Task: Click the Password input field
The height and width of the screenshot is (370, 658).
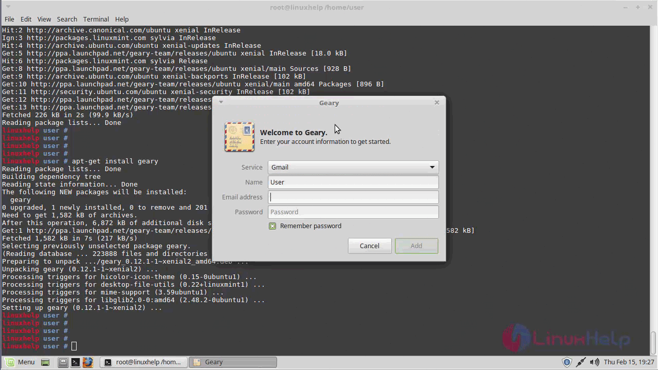Action: click(x=353, y=212)
